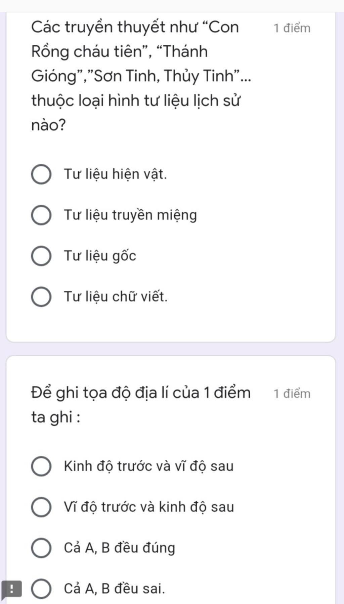Click the 'Để ghi tọa độ địa lí' question title
The height and width of the screenshot is (604, 344).
(141, 405)
